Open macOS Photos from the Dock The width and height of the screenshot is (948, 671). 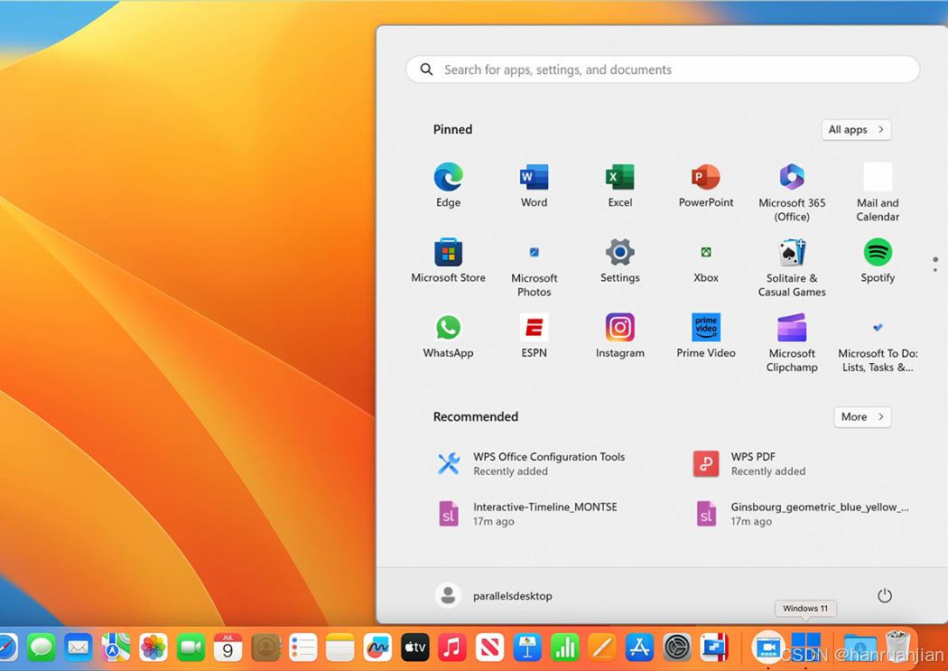[153, 648]
